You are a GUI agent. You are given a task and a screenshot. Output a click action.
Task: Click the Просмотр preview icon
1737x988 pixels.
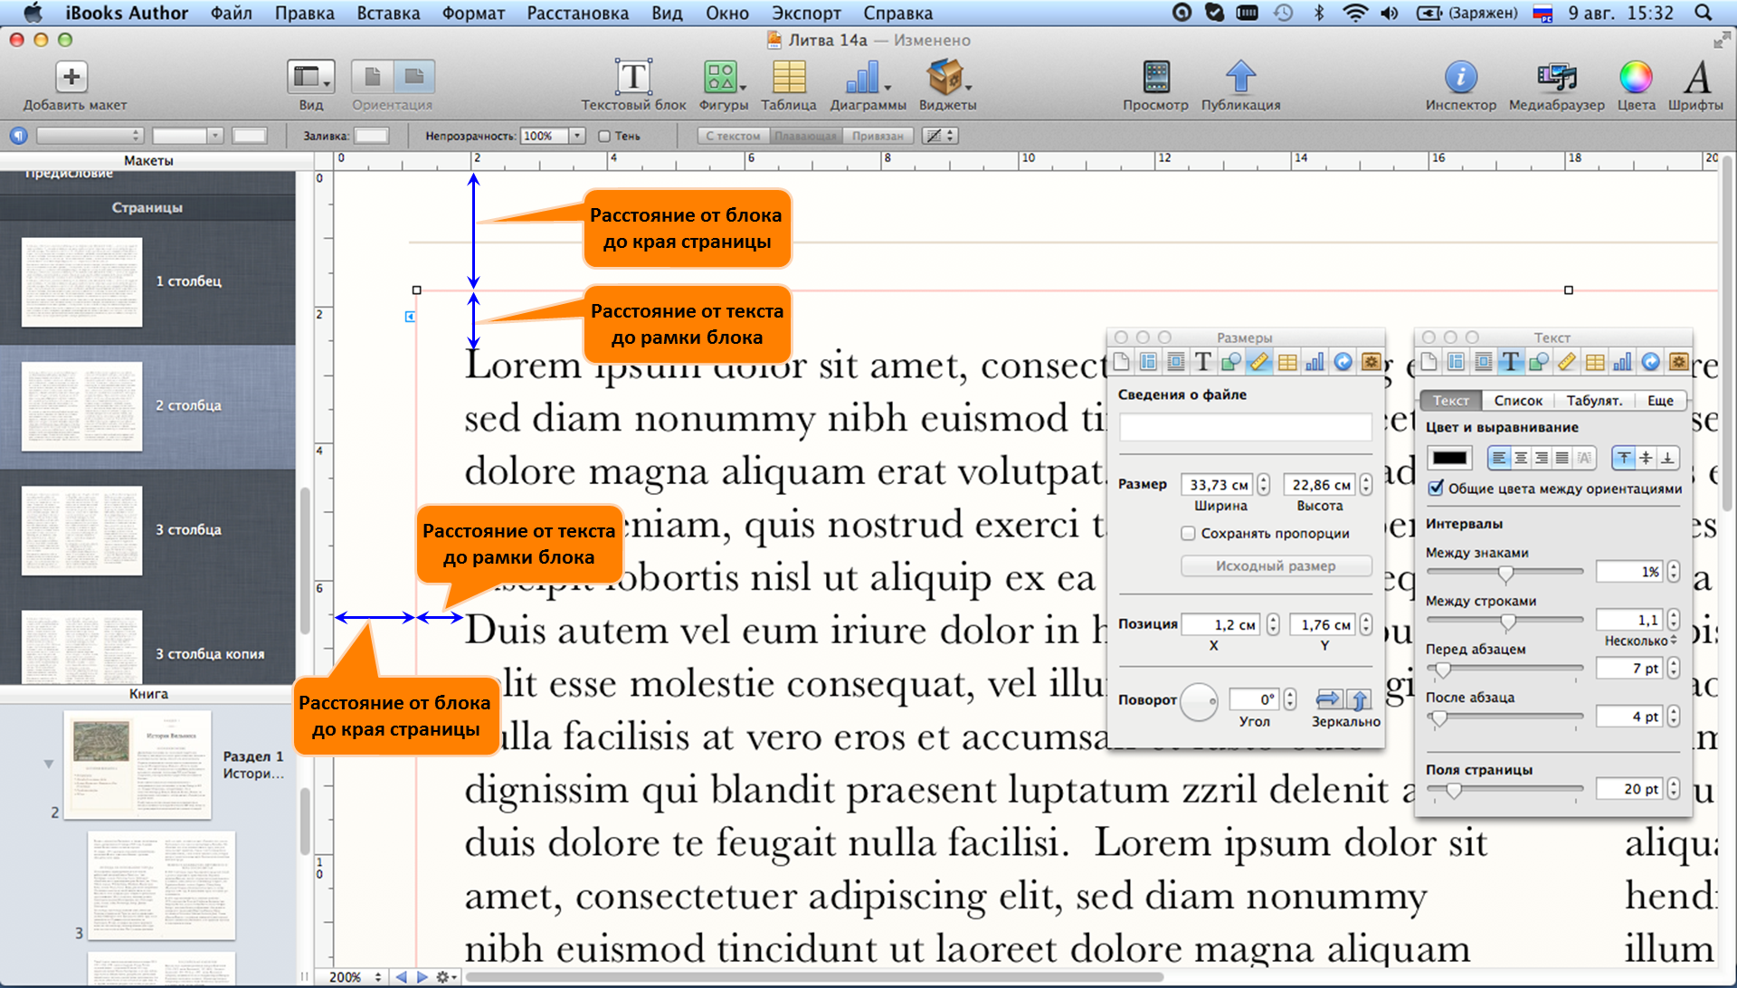[x=1156, y=77]
